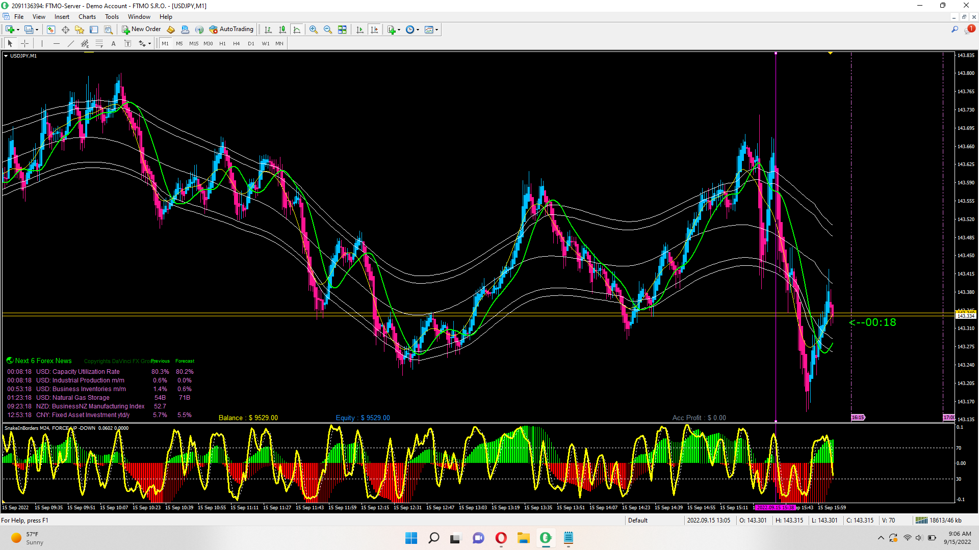Open the Periodicity clock dropdown arrow
The height and width of the screenshot is (550, 979).
(x=418, y=30)
